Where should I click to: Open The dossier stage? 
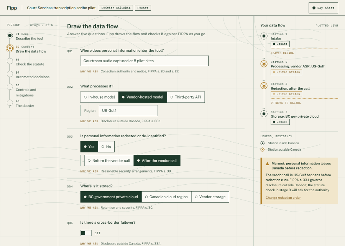pyautogui.click(x=25, y=106)
